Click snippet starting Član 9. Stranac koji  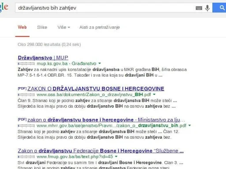click(97, 103)
